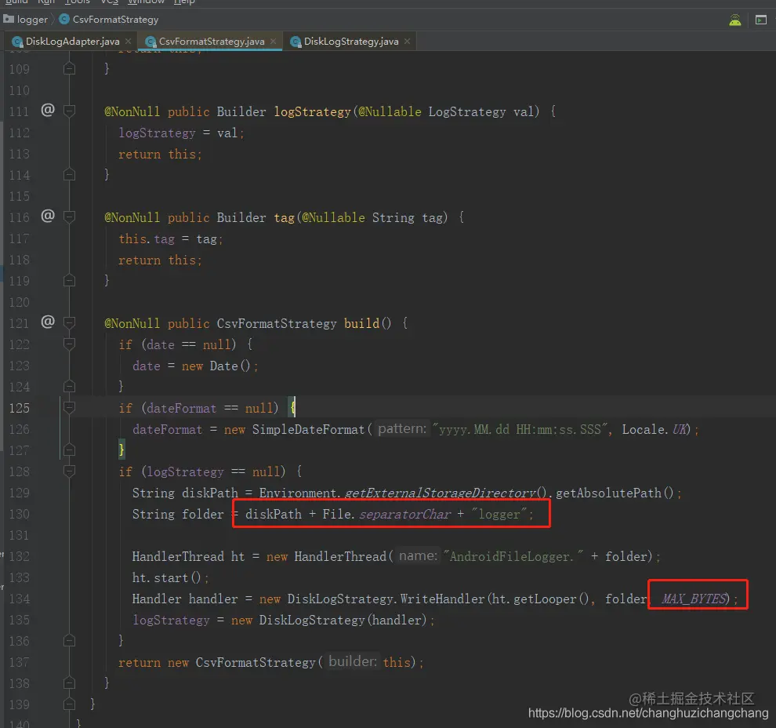Close the DiskLogStrategy.java tab
The image size is (776, 728).
click(x=408, y=42)
